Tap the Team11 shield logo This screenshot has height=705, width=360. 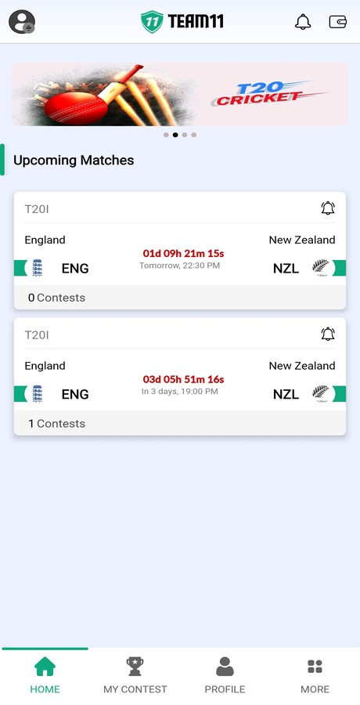[x=152, y=22]
